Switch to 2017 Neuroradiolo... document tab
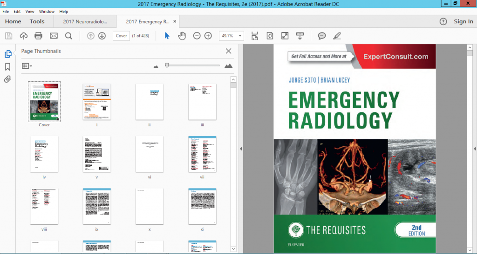The height and width of the screenshot is (254, 477). click(85, 21)
